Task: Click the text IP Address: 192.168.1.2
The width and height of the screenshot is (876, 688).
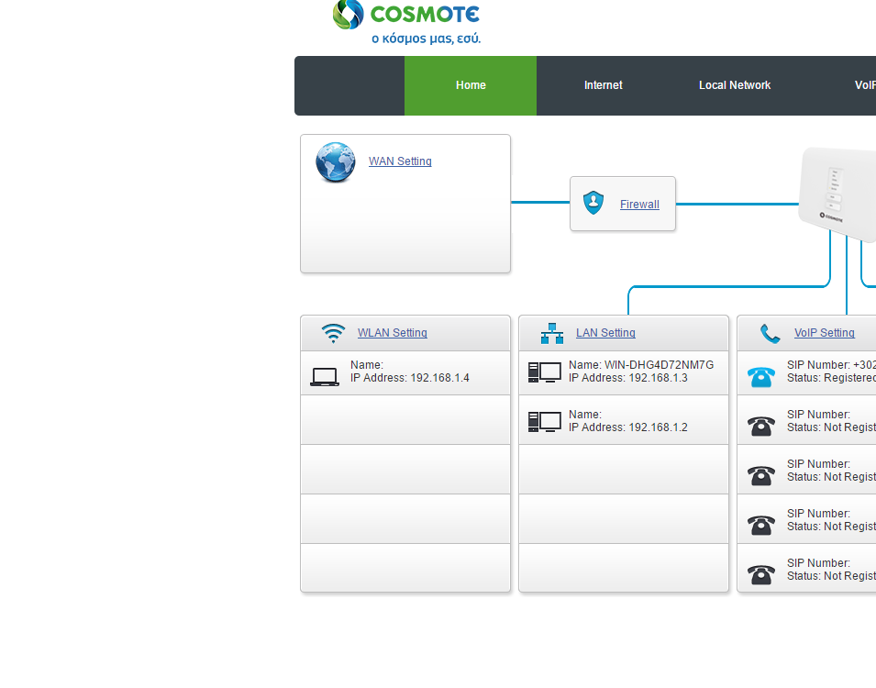Action: click(628, 427)
